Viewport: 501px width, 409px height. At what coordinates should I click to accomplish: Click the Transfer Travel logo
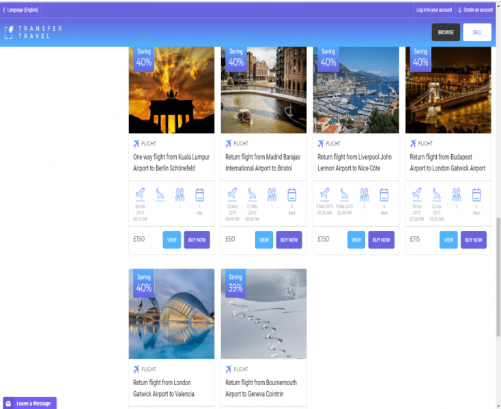click(33, 32)
